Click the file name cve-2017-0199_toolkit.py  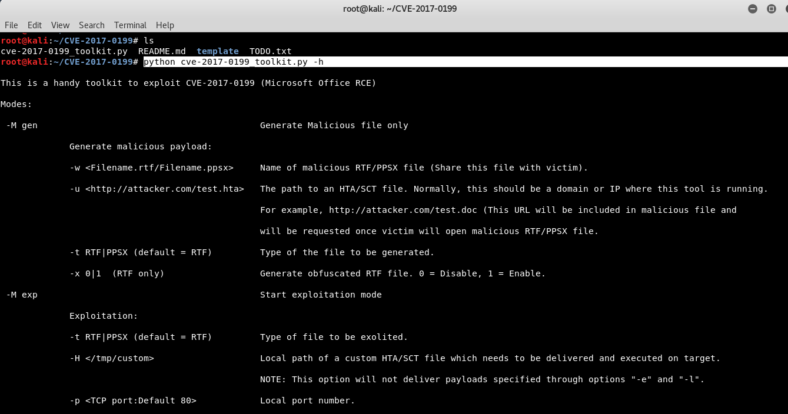pos(64,51)
